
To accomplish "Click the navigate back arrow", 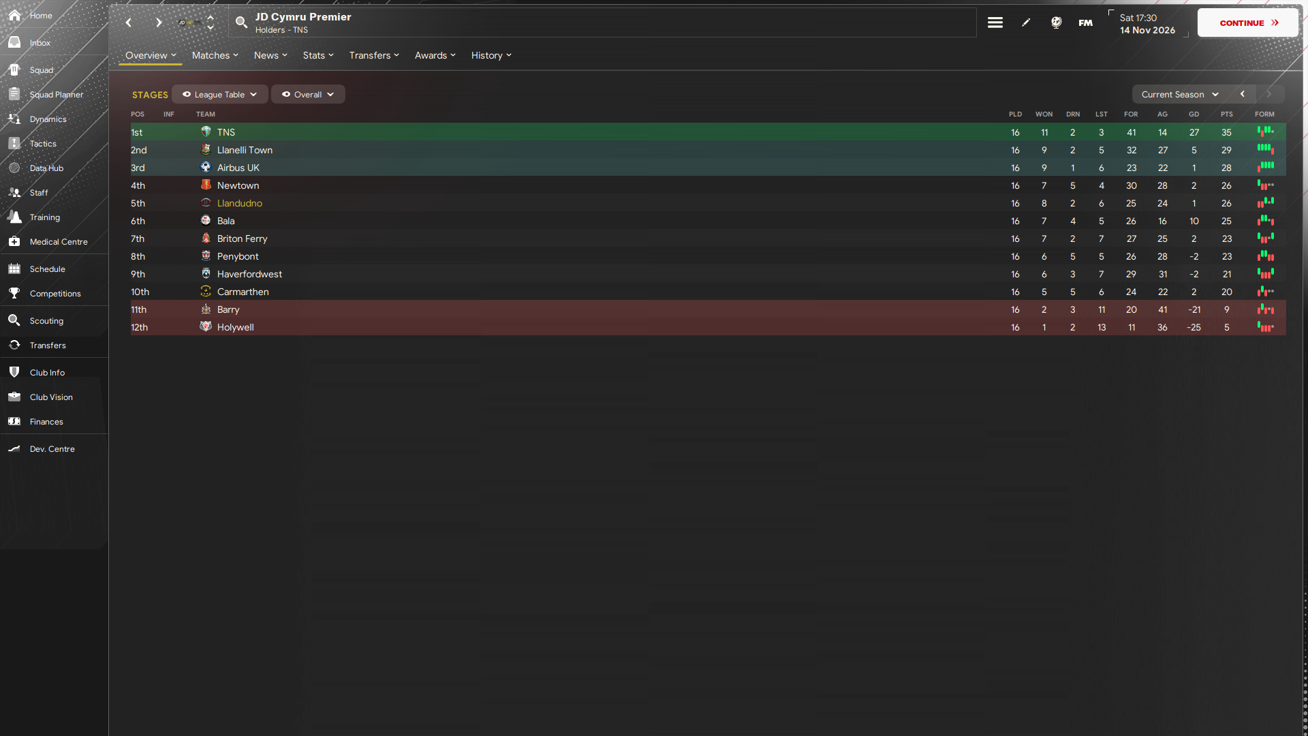I will (129, 22).
